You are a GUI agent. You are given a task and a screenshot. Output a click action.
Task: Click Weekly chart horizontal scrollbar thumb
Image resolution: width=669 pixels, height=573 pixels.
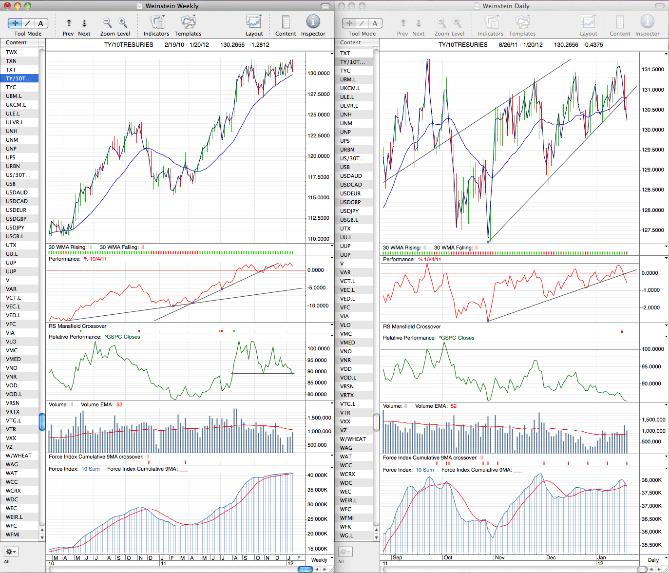click(x=305, y=569)
